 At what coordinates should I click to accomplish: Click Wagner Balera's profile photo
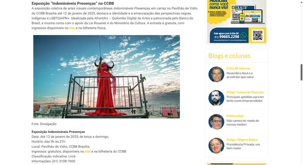coord(216,146)
